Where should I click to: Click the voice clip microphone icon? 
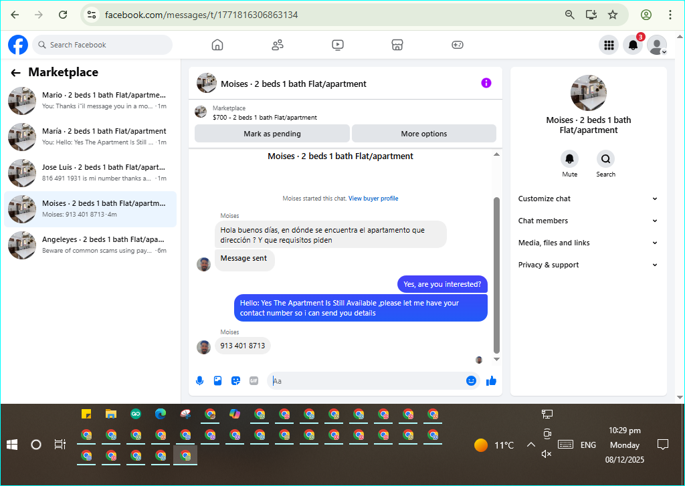pyautogui.click(x=199, y=381)
